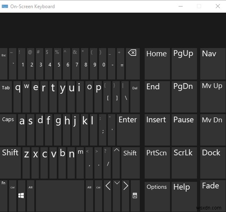Screen dimensions: 226x212
Task: Click the End key
Action: pyautogui.click(x=157, y=97)
